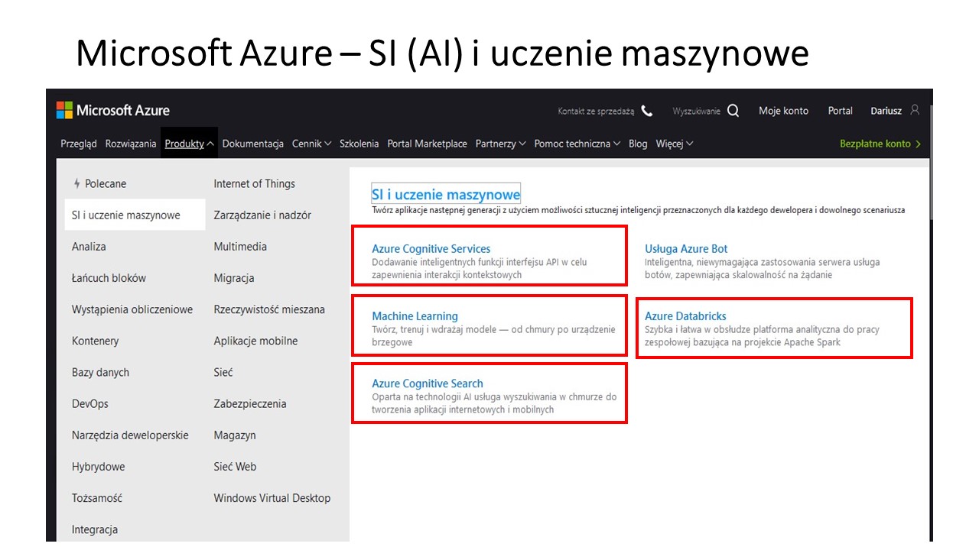Open the Dokumentacja menu item
Image resolution: width=979 pixels, height=550 pixels.
pos(253,144)
